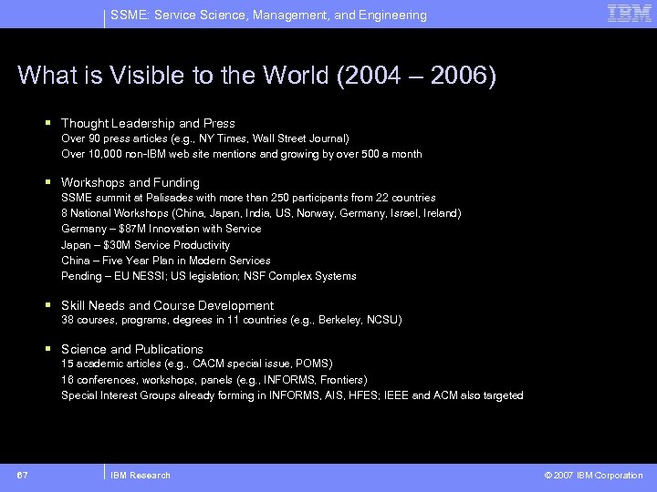
Task: Click line "China – Five Year Plan in Modern Services"
Action: (x=166, y=261)
